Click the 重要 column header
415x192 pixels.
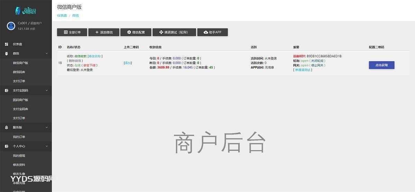(296, 47)
